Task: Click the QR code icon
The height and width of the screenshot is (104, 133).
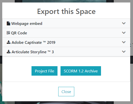Action: pos(8,33)
